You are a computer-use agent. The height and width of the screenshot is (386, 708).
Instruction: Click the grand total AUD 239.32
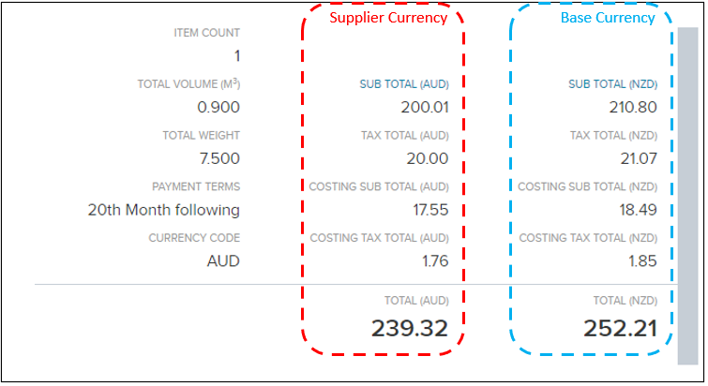click(x=410, y=328)
